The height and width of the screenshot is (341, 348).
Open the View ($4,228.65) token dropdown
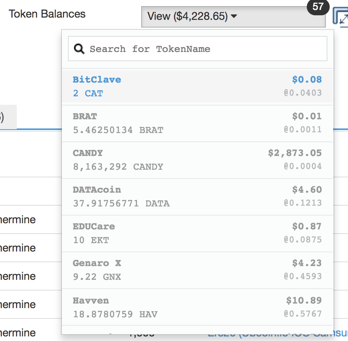coord(233,17)
